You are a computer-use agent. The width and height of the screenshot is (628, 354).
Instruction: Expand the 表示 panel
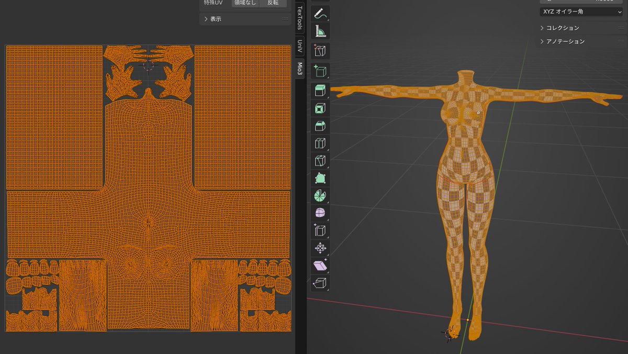(245, 19)
